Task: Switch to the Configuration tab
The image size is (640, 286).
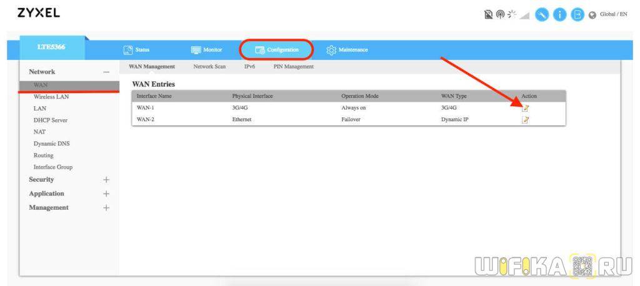Action: pos(277,50)
